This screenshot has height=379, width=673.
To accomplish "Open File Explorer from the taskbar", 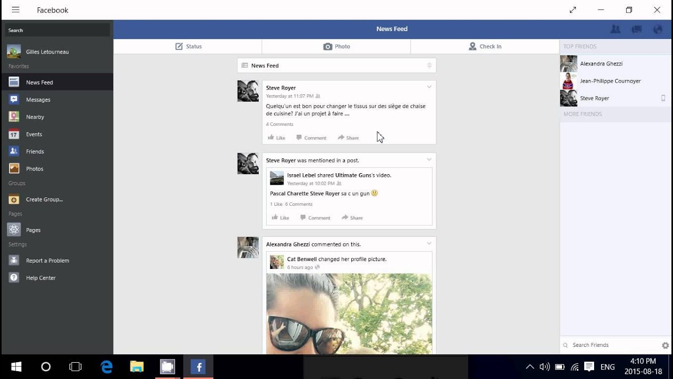I will [137, 367].
